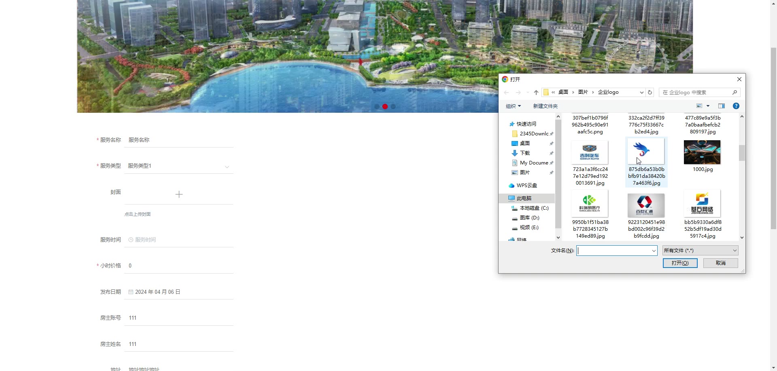Click file name 307bef1b0796f...aafc5c.png
Viewport: 777px width, 371px height.
[x=590, y=125]
